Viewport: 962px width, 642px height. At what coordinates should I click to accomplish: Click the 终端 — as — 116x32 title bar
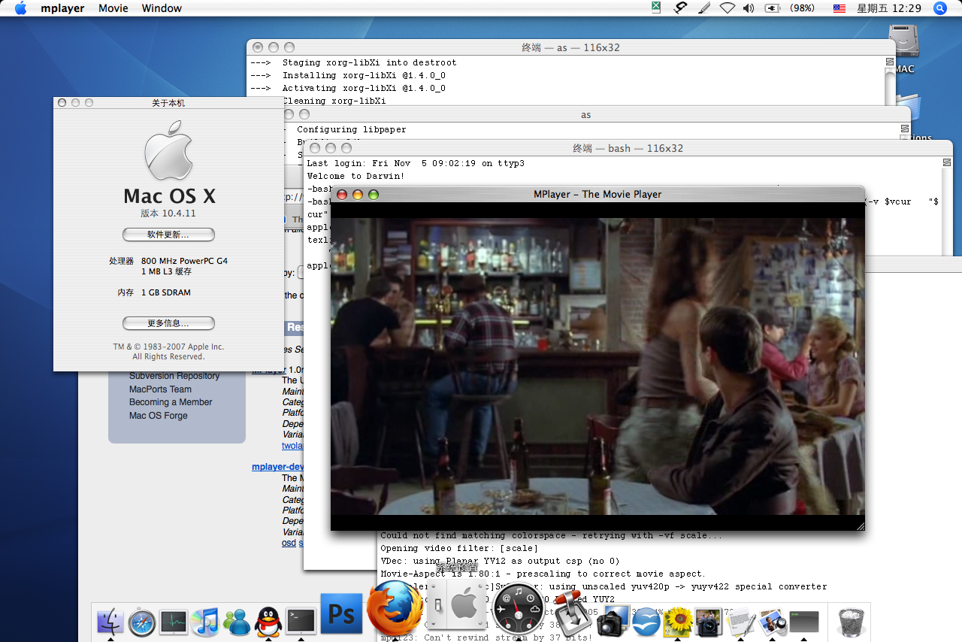570,47
